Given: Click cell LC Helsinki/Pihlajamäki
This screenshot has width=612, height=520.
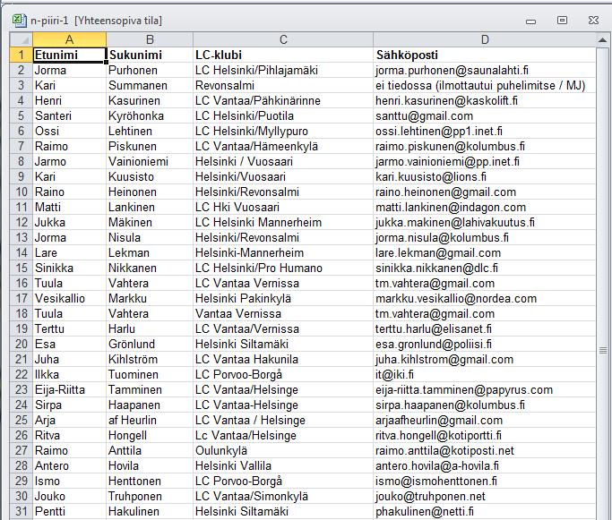Looking at the screenshot, I should [283, 70].
